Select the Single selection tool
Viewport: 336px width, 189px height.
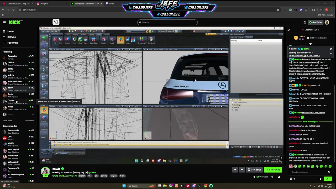click(128, 40)
